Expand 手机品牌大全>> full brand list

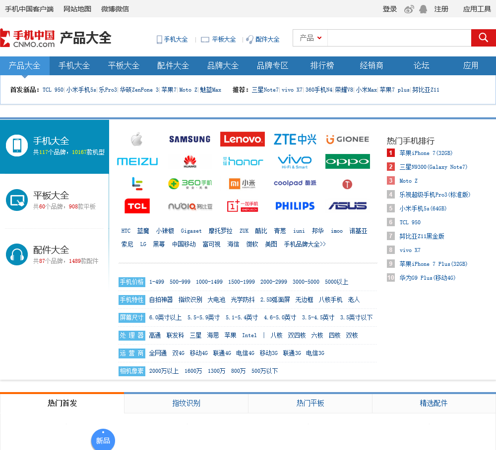(x=305, y=244)
